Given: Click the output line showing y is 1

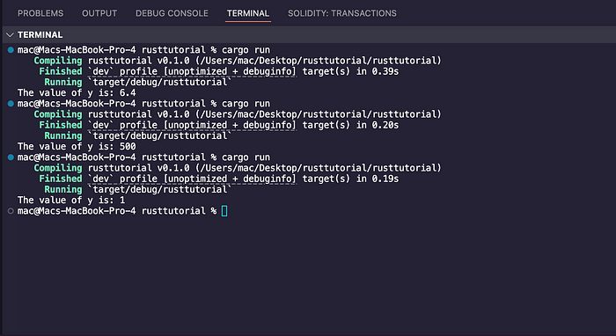Looking at the screenshot, I should (x=71, y=201).
